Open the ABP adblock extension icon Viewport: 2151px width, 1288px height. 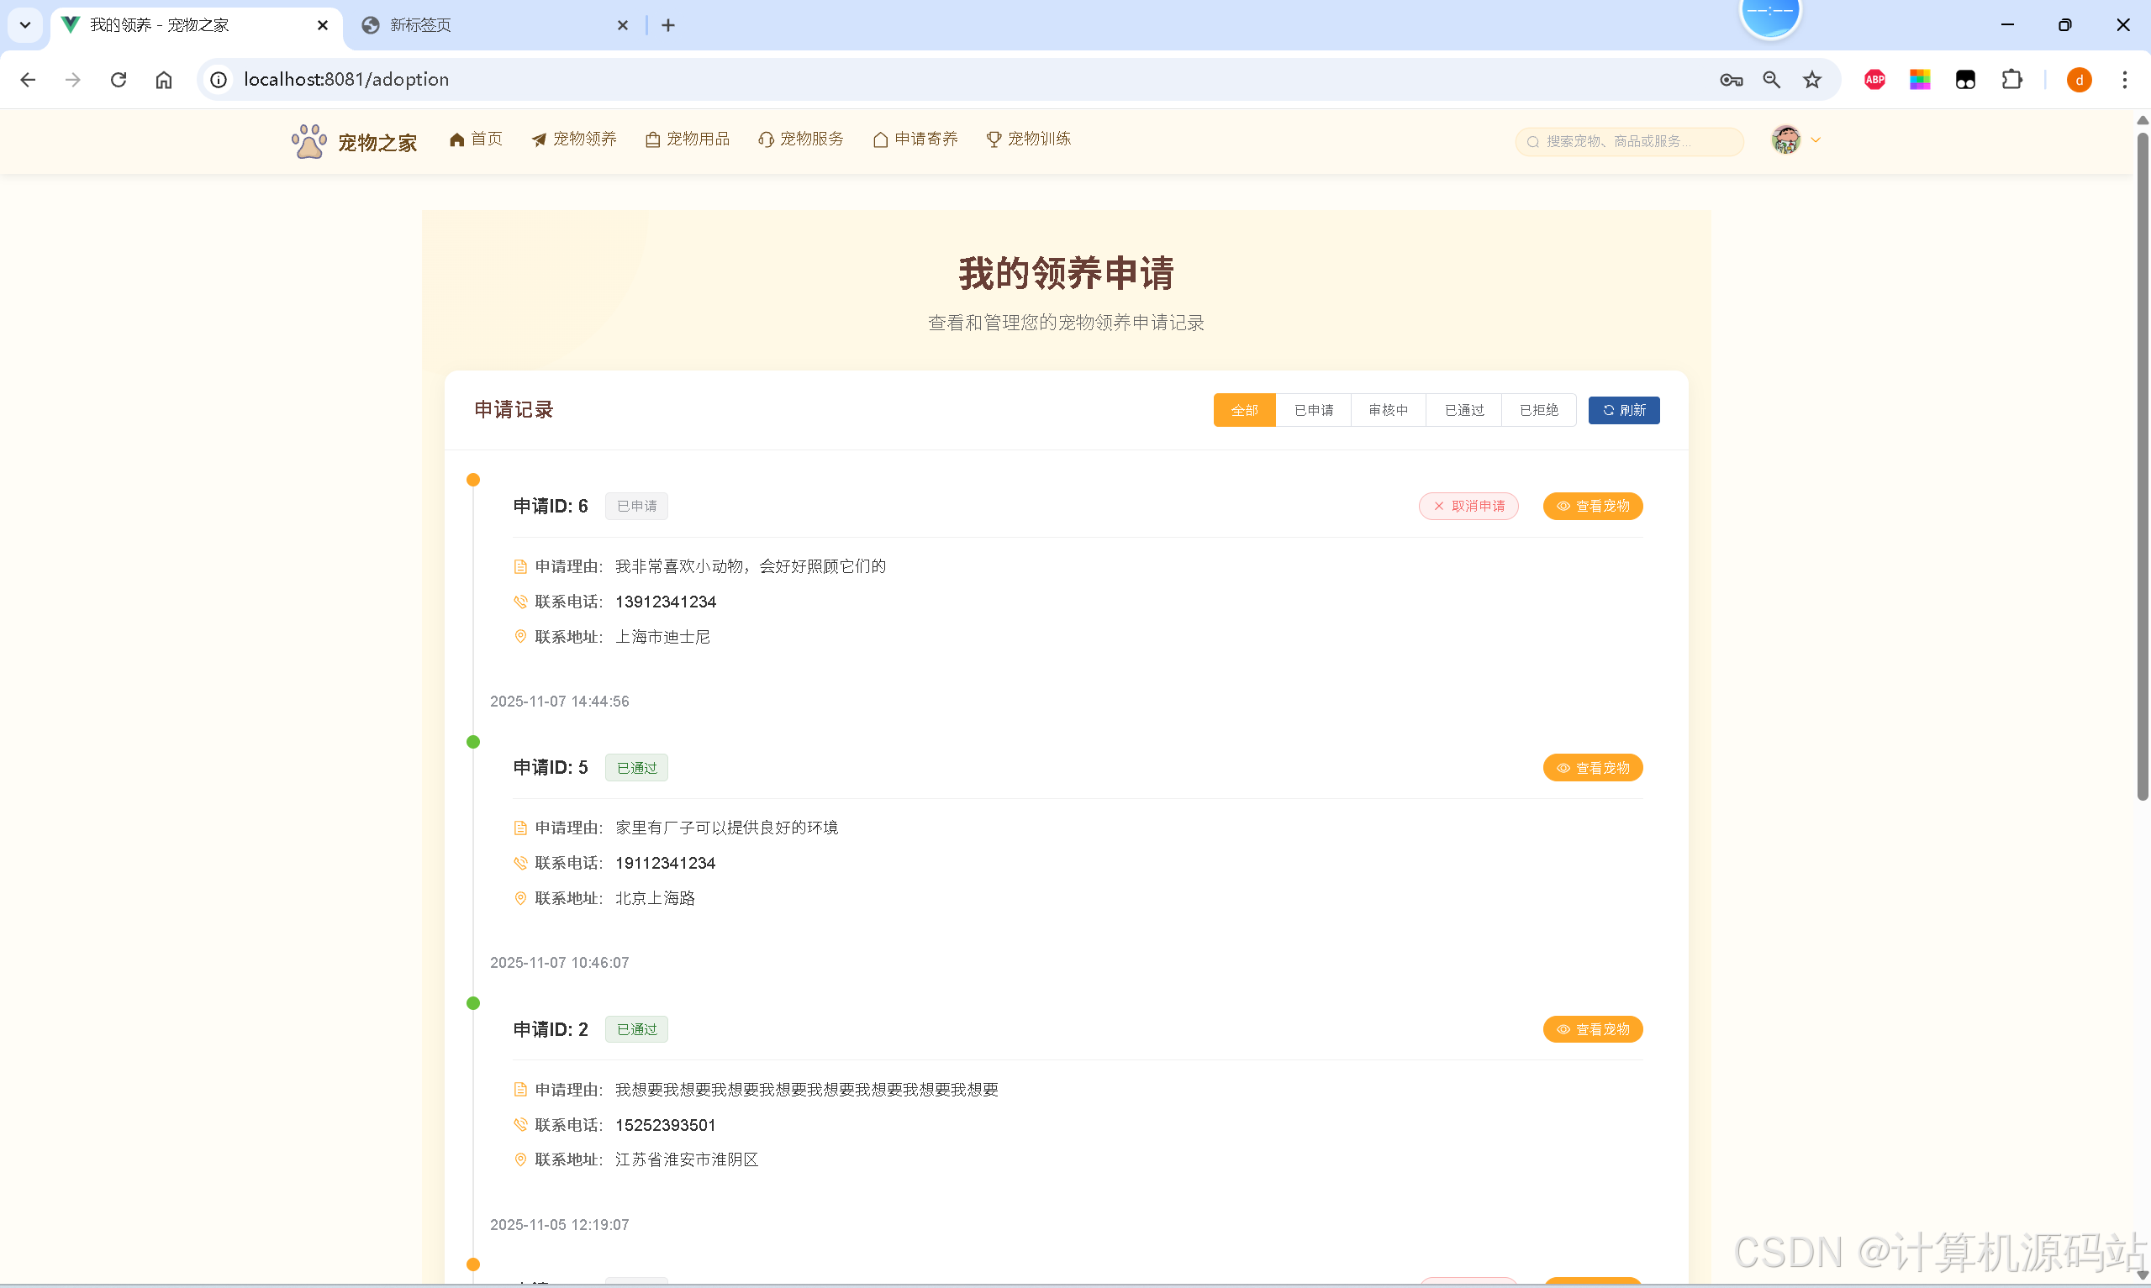(x=1875, y=80)
